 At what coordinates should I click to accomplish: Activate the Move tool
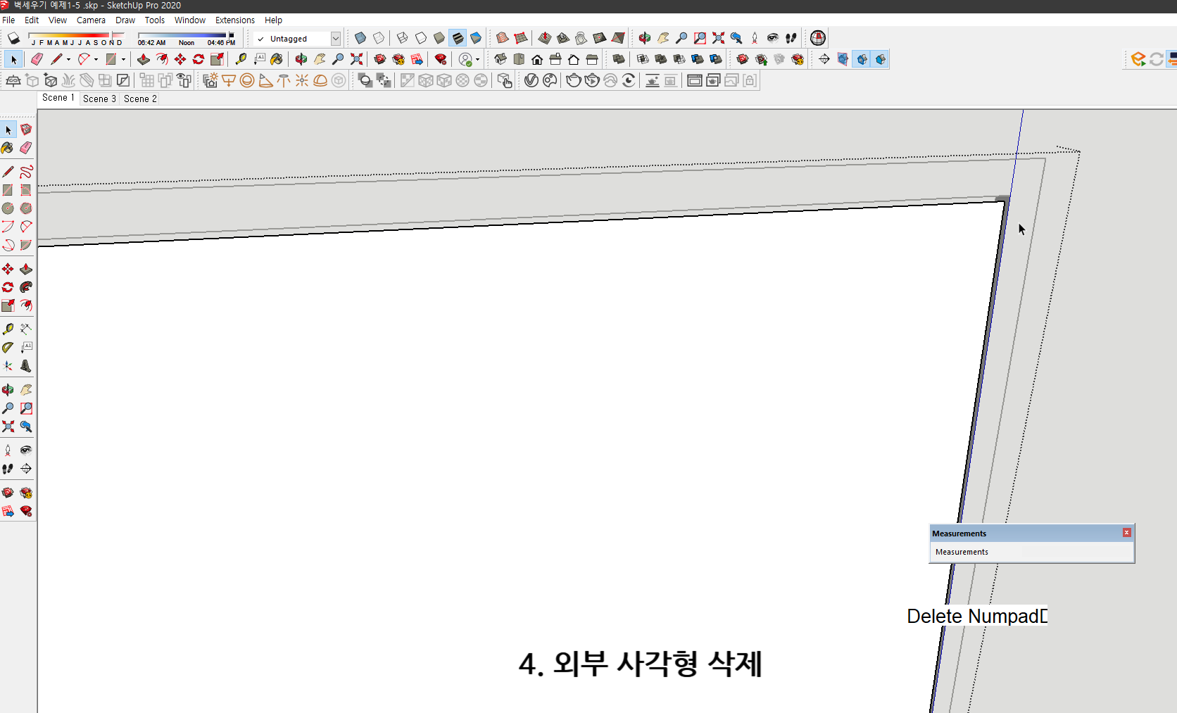pos(179,59)
